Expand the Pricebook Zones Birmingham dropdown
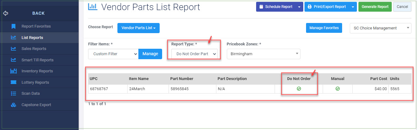Screen dimensions: 417x130 point(264,54)
